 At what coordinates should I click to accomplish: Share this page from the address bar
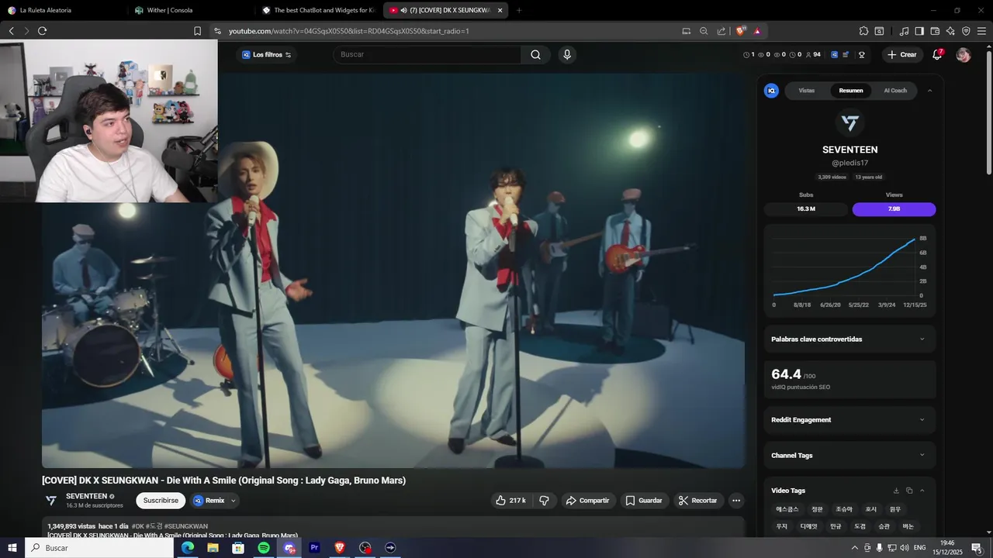pyautogui.click(x=721, y=31)
